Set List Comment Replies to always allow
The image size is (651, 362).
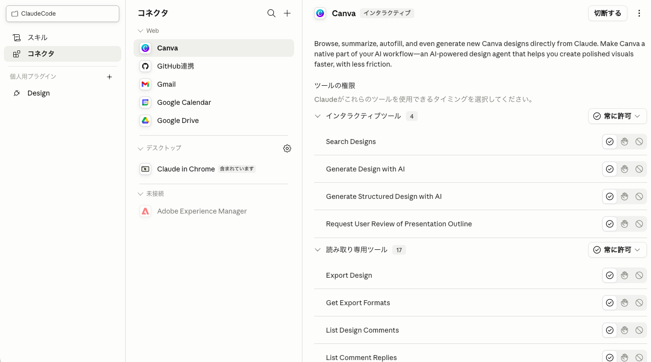610,357
